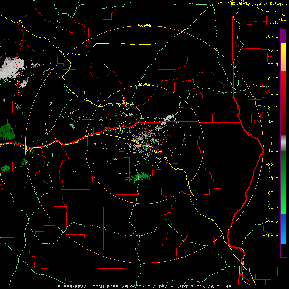Screen dimensions: 289x289
Task: Click the green echo patch at left edge
Action: click(7, 131)
